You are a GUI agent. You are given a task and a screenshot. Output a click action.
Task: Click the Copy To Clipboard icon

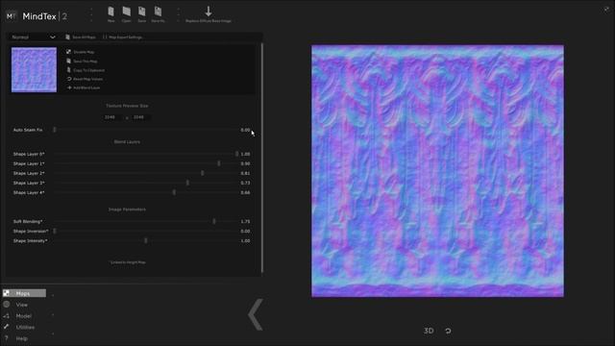point(68,70)
